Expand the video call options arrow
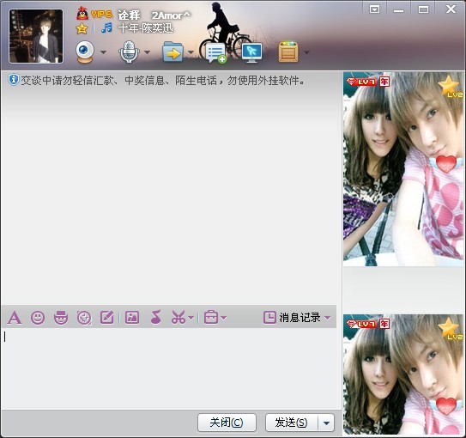Viewport: 466px width, 438px height. click(x=103, y=52)
